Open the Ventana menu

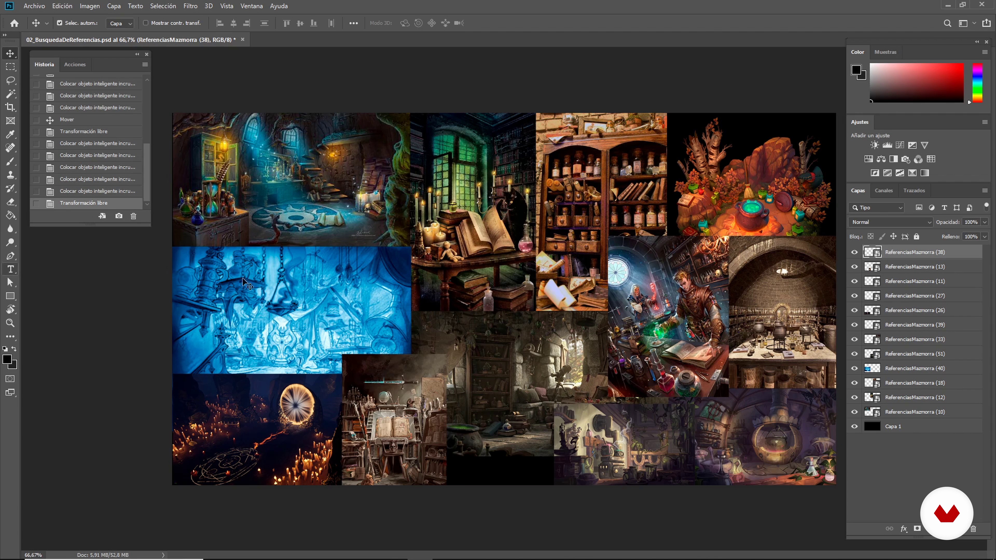251,6
